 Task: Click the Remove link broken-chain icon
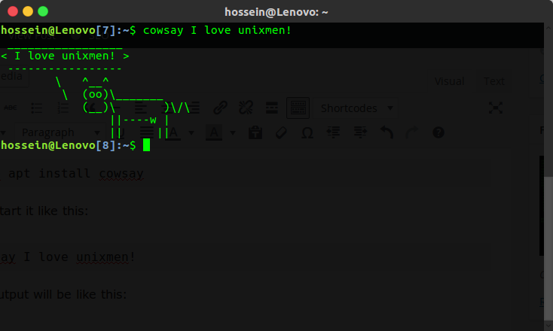pyautogui.click(x=246, y=108)
